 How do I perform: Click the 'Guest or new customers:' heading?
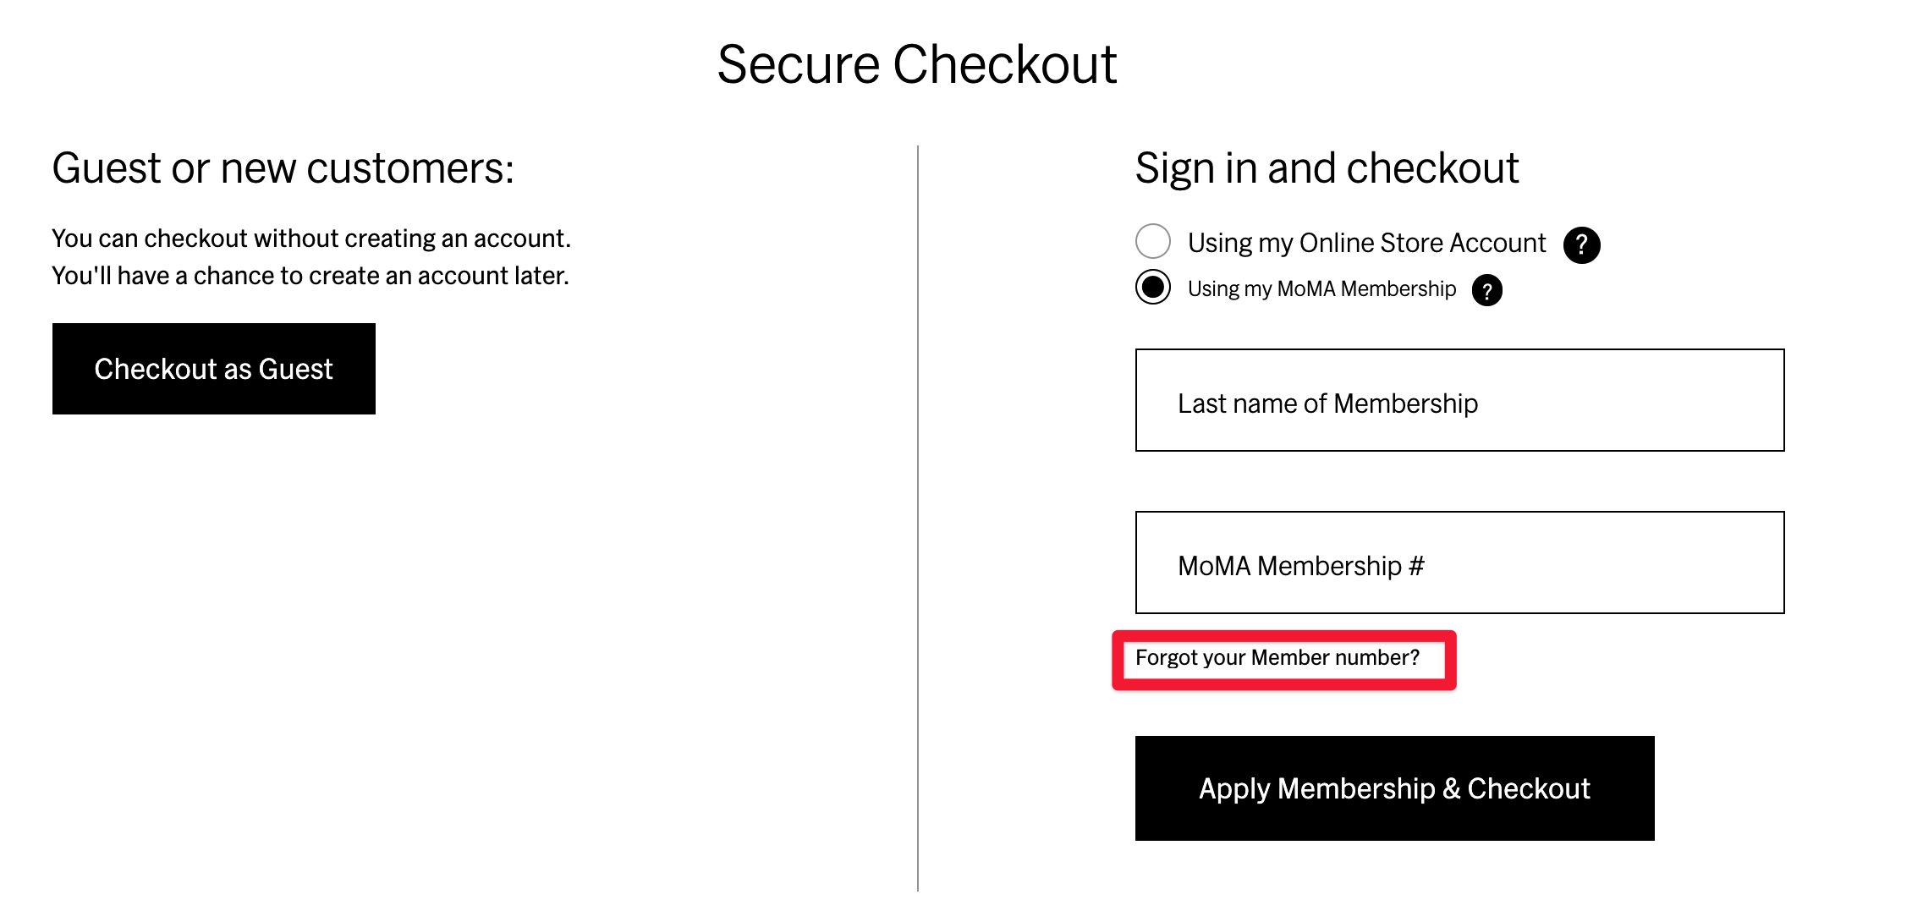coord(283,168)
